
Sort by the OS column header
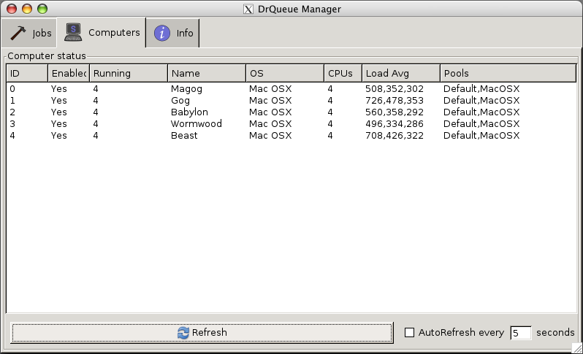285,73
